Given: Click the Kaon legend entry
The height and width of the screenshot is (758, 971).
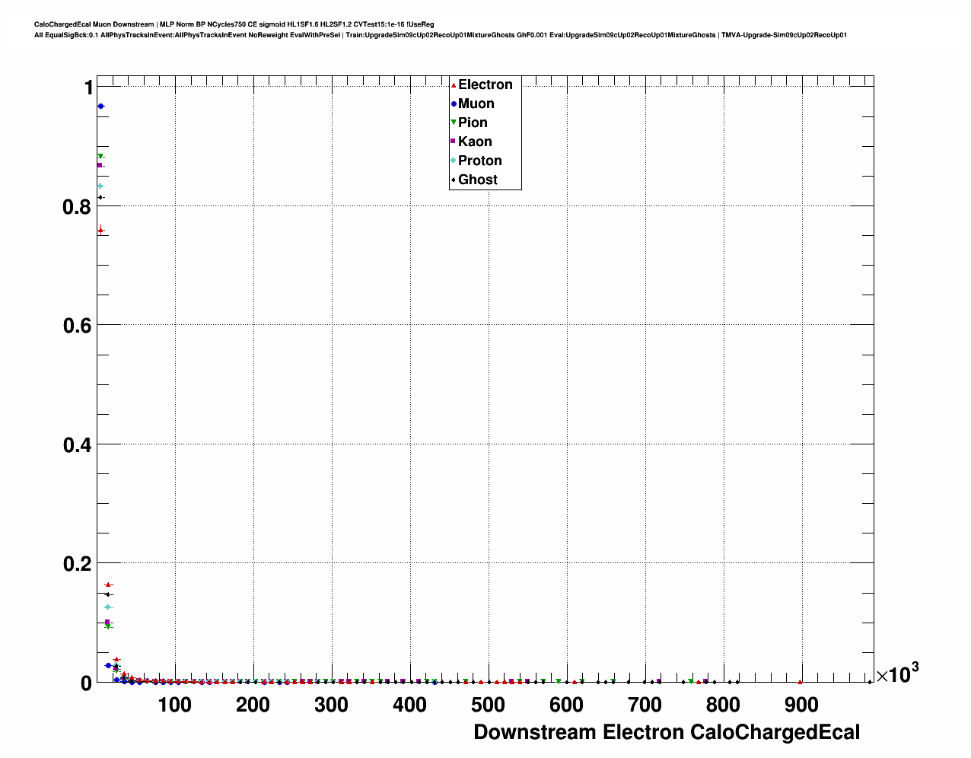Looking at the screenshot, I should coord(475,142).
